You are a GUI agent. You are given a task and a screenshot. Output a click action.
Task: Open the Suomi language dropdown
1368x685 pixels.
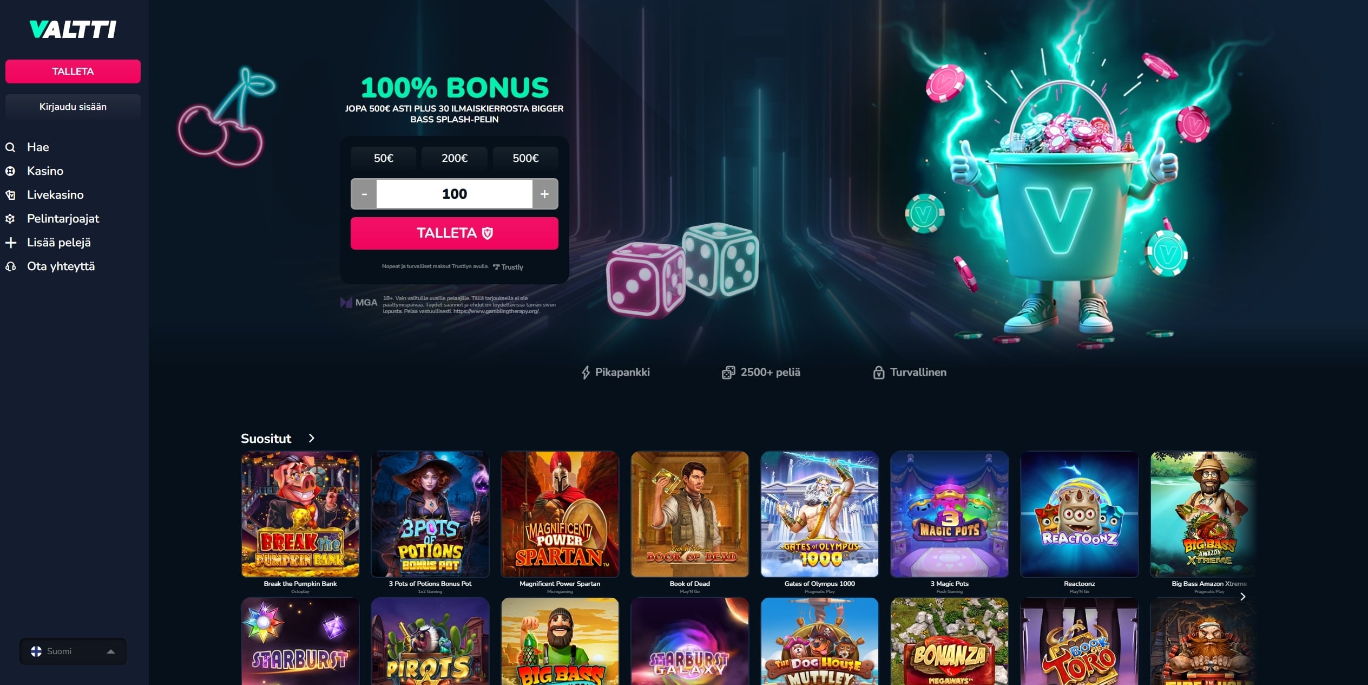point(73,651)
